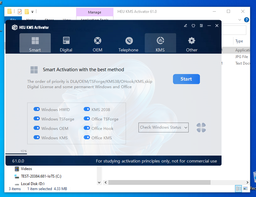Open the settings sliders icon in HEU titlebar
This screenshot has height=197, width=256.
201,25
